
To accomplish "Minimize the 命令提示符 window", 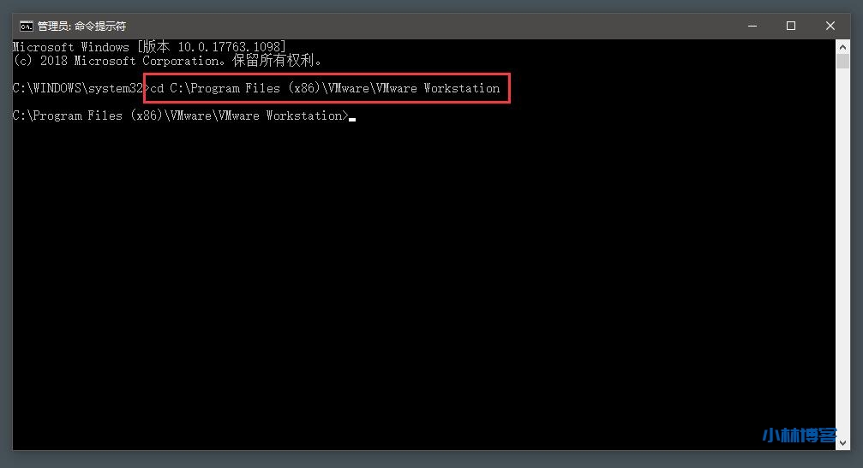I will tap(752, 26).
